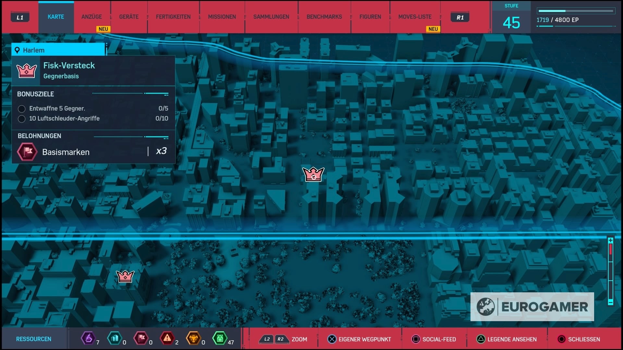Click the BONUSZIELE heading
Screen dimensions: 623x350
(35, 94)
